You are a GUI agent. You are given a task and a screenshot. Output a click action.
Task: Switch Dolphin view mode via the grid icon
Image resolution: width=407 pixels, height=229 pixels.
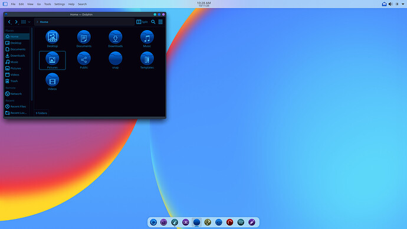(x=24, y=22)
